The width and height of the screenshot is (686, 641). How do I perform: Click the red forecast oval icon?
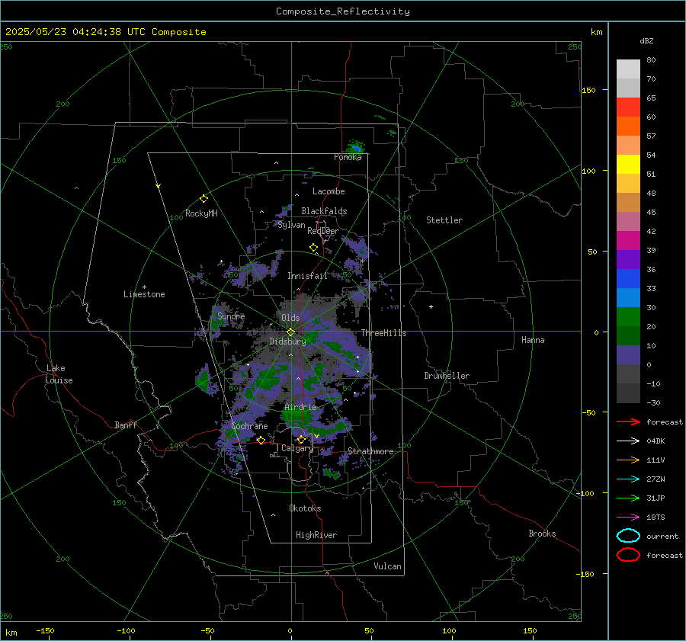(628, 555)
